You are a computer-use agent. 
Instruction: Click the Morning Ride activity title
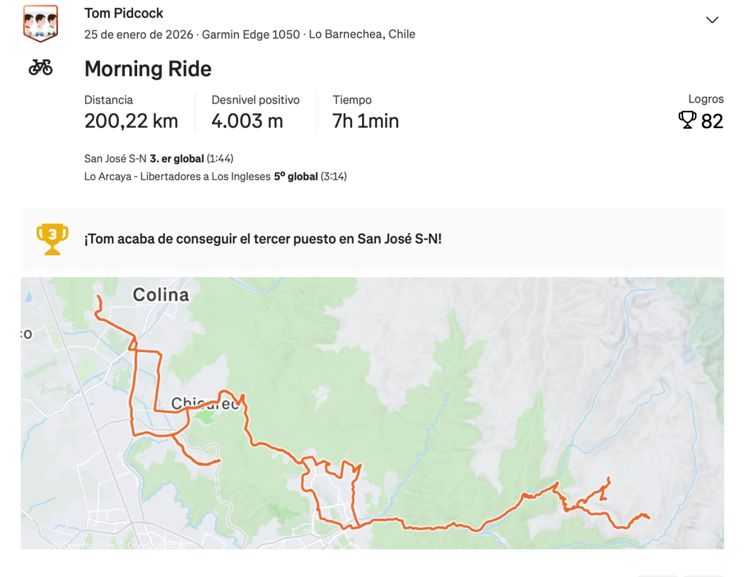point(148,69)
